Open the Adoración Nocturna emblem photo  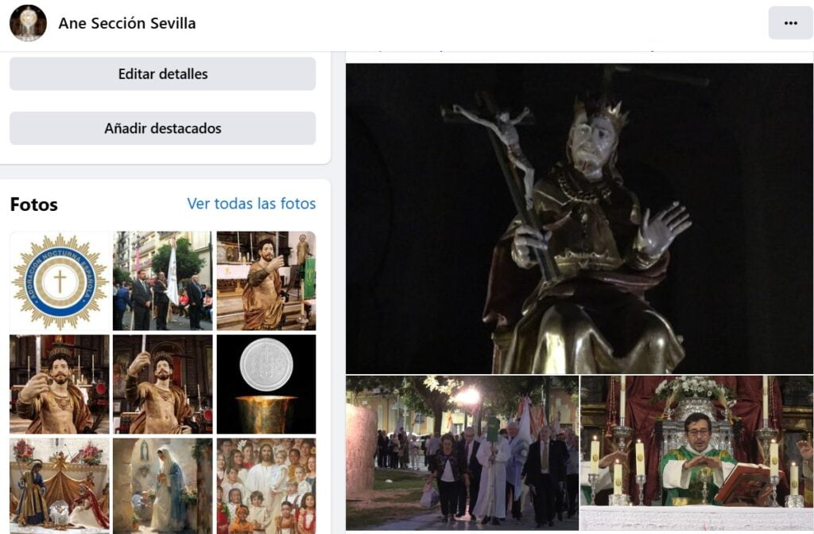tap(60, 281)
